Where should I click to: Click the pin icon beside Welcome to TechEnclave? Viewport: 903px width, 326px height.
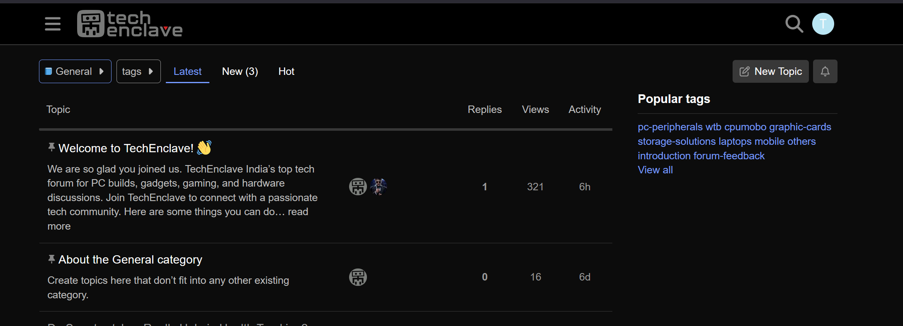(x=51, y=147)
